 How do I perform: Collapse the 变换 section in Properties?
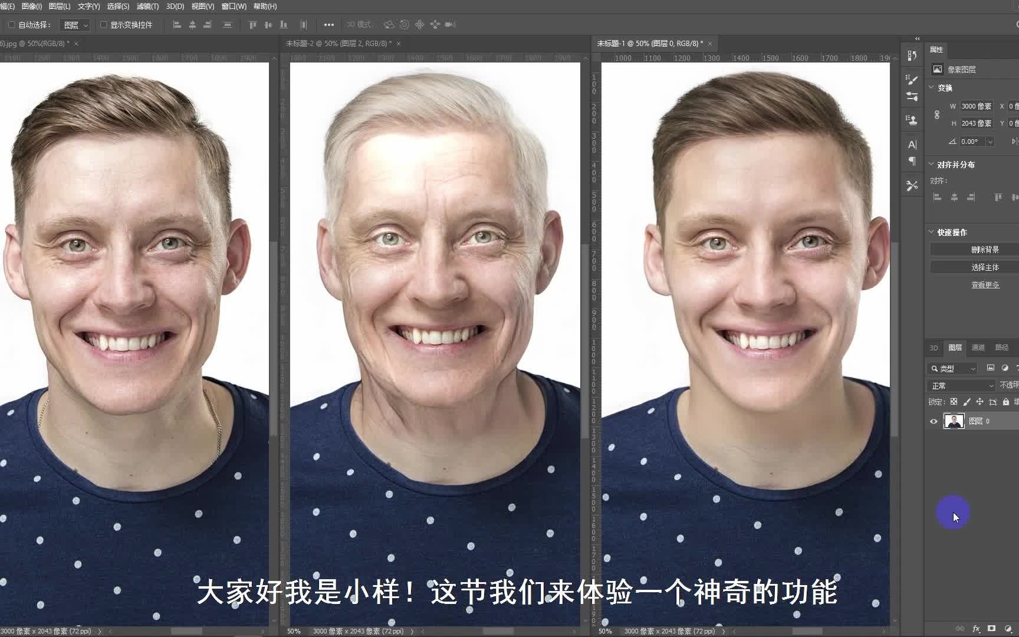931,87
